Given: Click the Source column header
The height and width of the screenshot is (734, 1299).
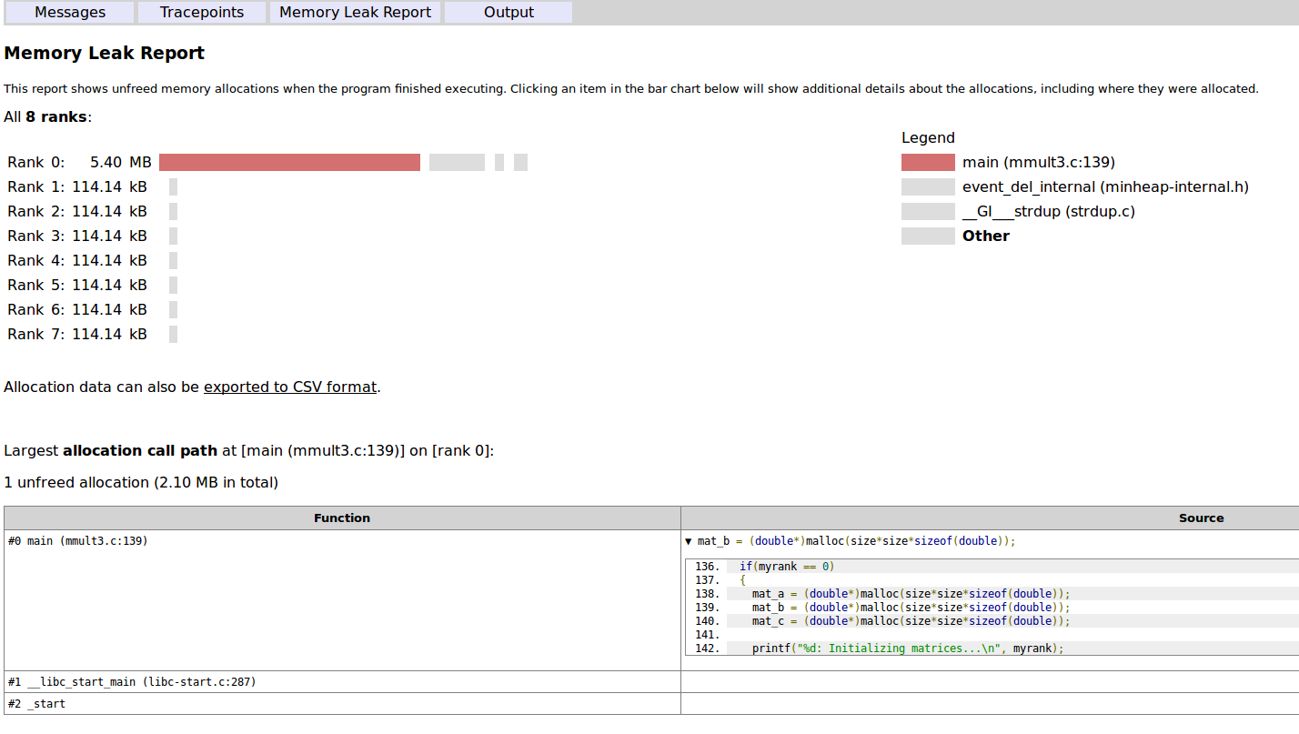Looking at the screenshot, I should [1201, 518].
